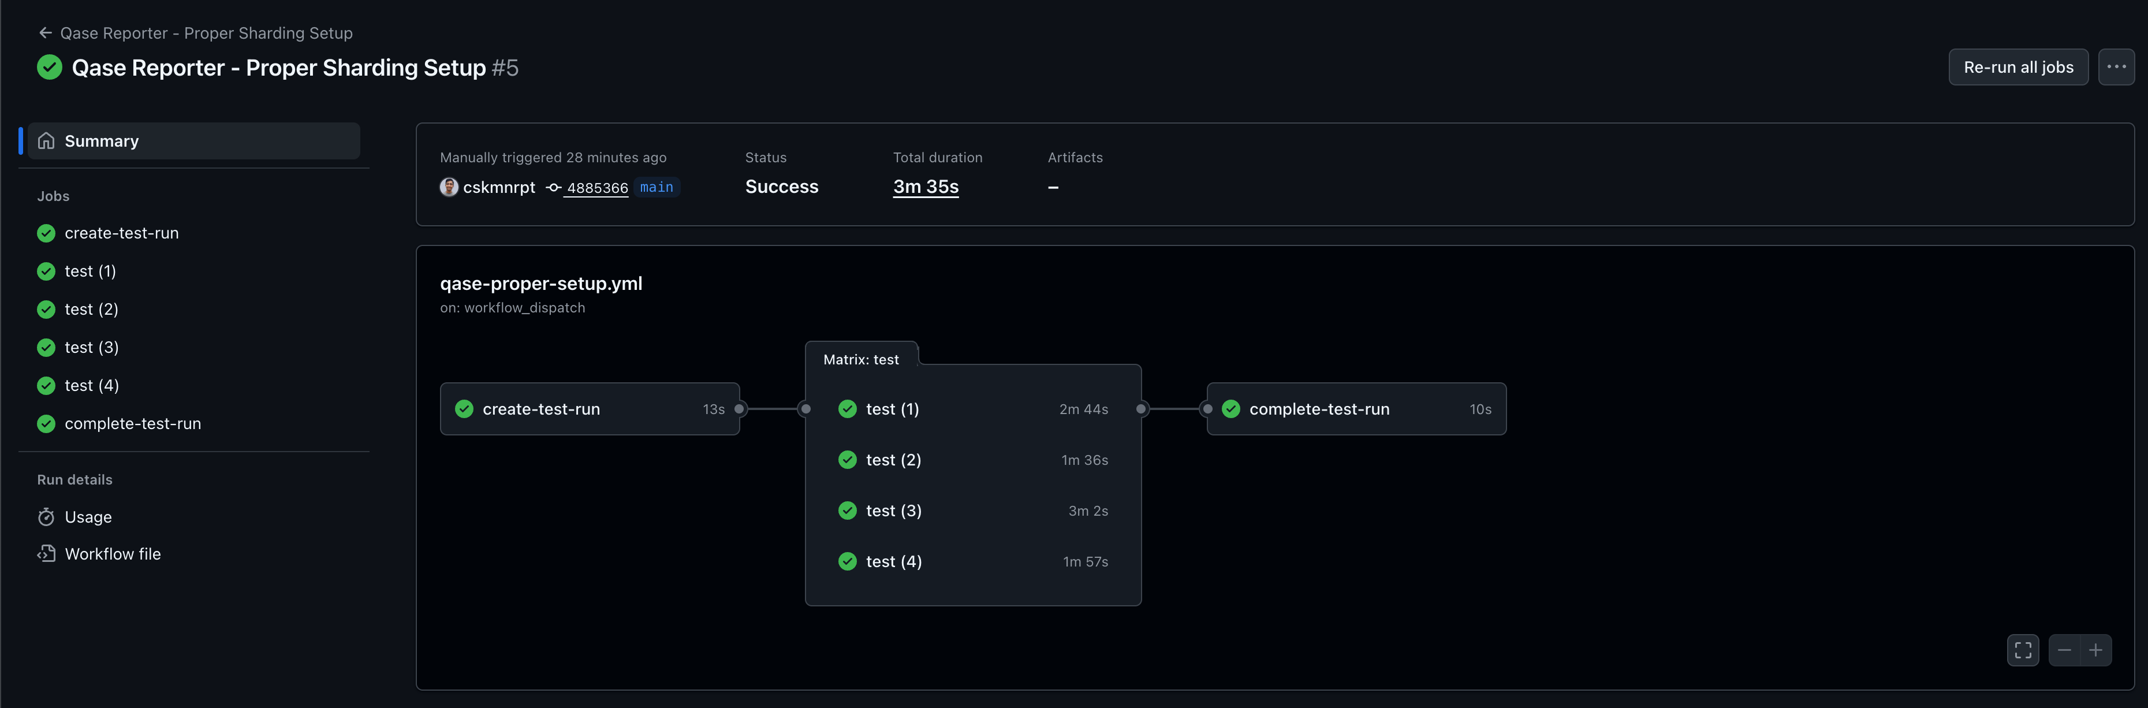Click status icon of sidebar test (2)
The height and width of the screenshot is (708, 2148).
click(x=47, y=310)
